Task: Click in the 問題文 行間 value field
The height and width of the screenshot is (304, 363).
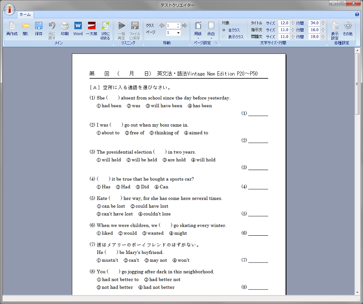Action: click(x=314, y=37)
